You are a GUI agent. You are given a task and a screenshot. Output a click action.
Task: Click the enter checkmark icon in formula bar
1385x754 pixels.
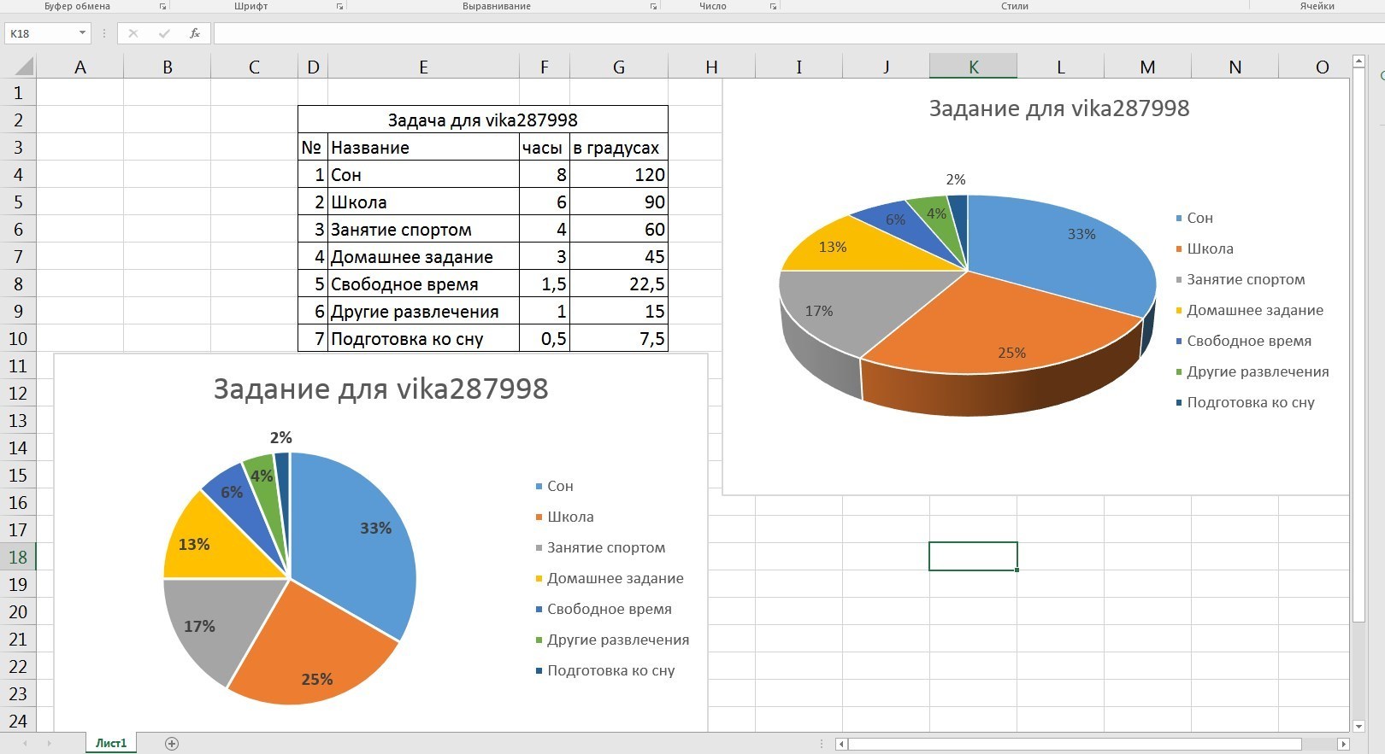pyautogui.click(x=164, y=33)
